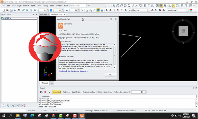Click the rainbow legend color icon
Image resolution: width=198 pixels, height=119 pixels.
(x=191, y=10)
